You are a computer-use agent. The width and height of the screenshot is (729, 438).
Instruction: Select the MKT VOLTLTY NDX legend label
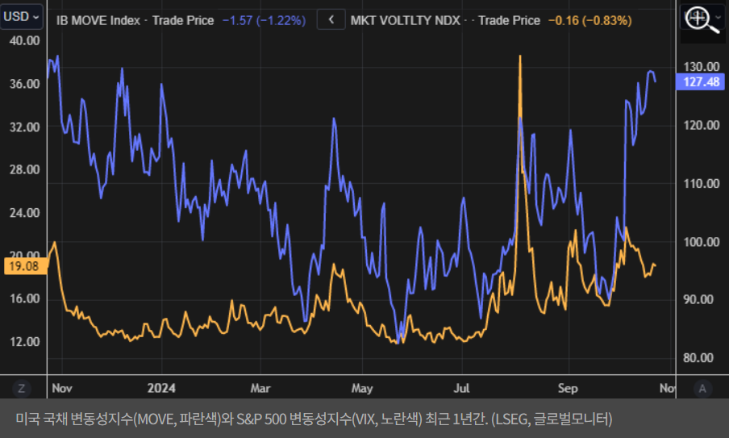406,20
